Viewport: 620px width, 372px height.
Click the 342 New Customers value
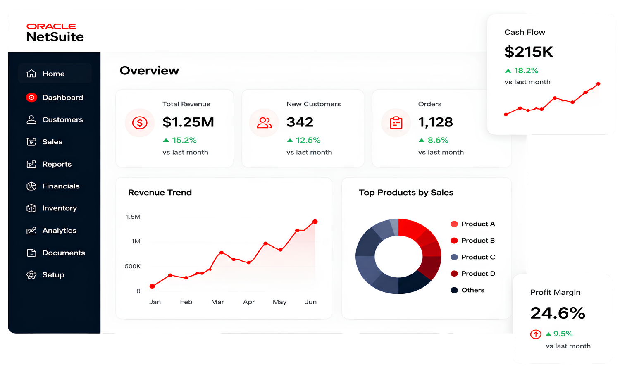click(x=300, y=122)
